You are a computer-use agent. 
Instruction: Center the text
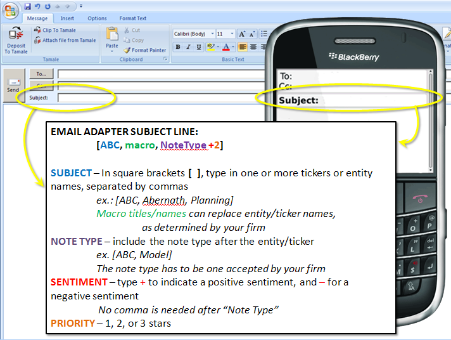click(253, 47)
